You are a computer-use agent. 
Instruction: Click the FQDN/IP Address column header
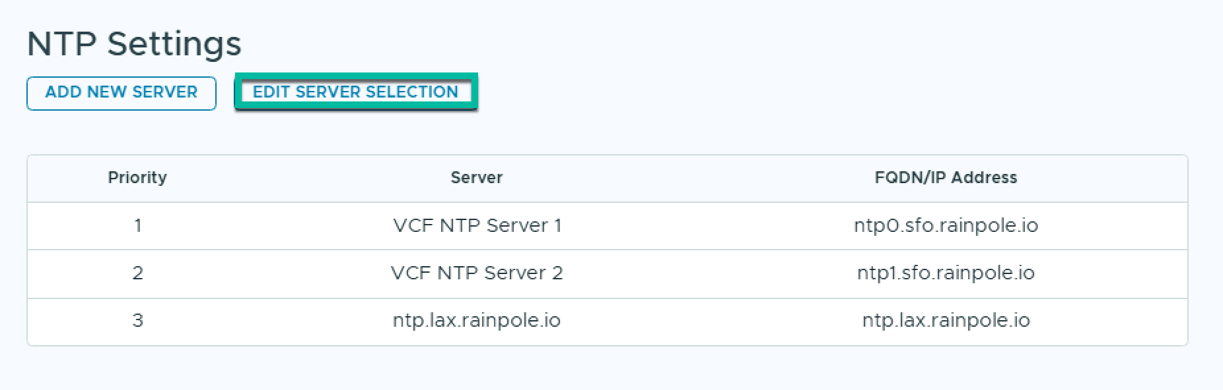click(945, 178)
